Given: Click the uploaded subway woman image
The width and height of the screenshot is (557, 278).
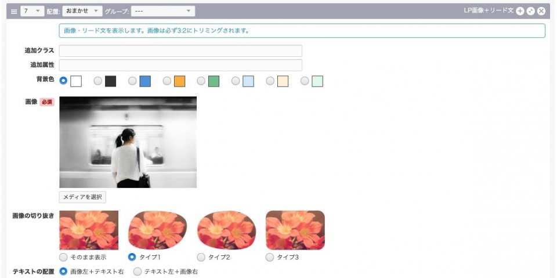Looking at the screenshot, I should coord(128,142).
